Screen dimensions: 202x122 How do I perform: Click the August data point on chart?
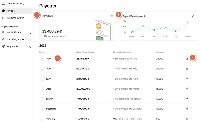click(x=188, y=23)
